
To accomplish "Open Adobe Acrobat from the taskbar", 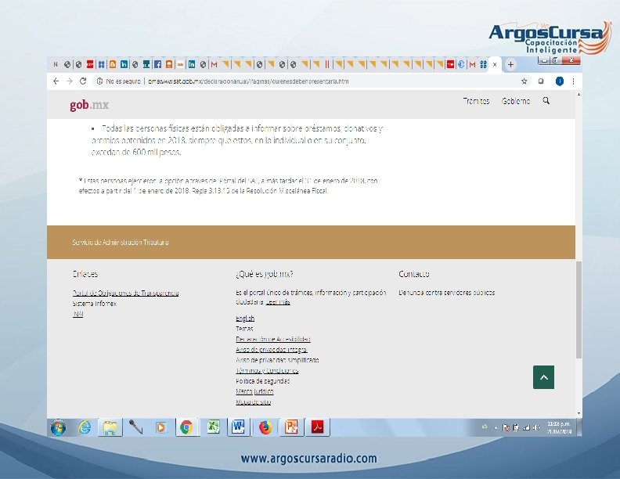I will tap(318, 427).
